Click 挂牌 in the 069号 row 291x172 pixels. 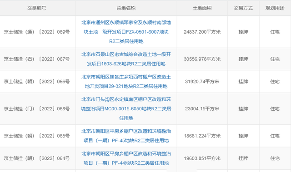point(243,32)
